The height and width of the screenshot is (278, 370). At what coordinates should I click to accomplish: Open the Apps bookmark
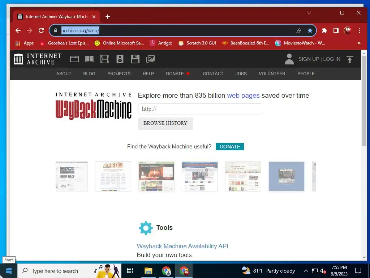tap(25, 43)
